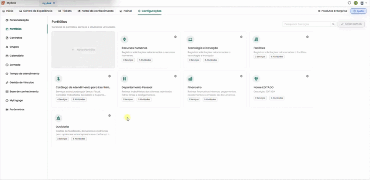
Task: Click the Tecnologia e inovação laptop icon
Action: point(190,39)
